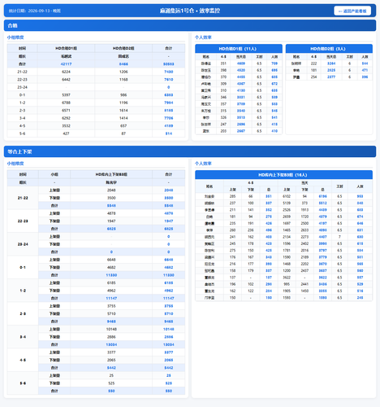The height and width of the screenshot is (407, 380).
Task: Click 2273 in the personal efficiency table
Action: coord(304,237)
